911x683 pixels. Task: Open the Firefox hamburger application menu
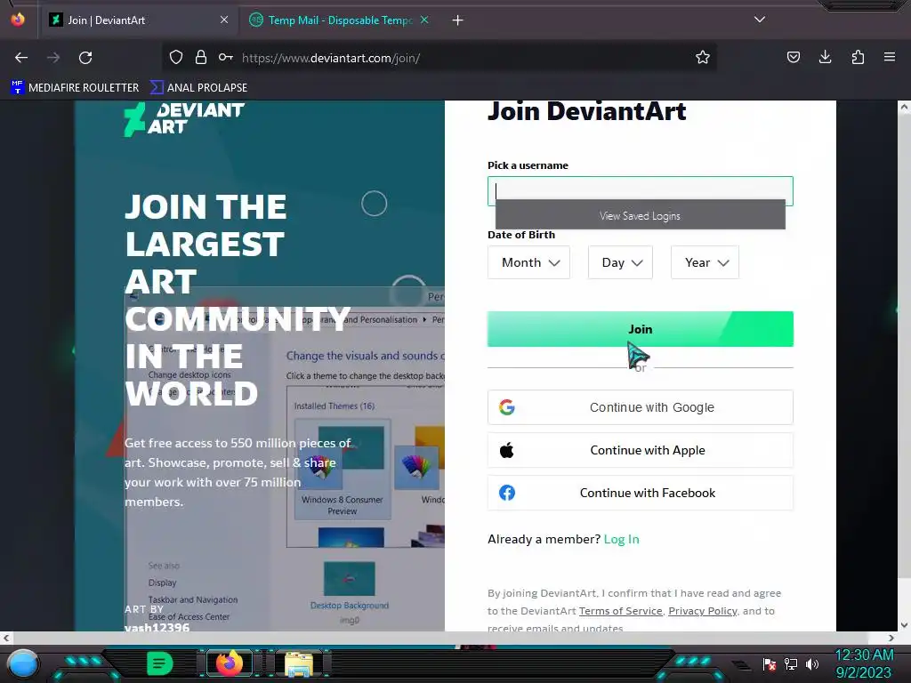[890, 57]
